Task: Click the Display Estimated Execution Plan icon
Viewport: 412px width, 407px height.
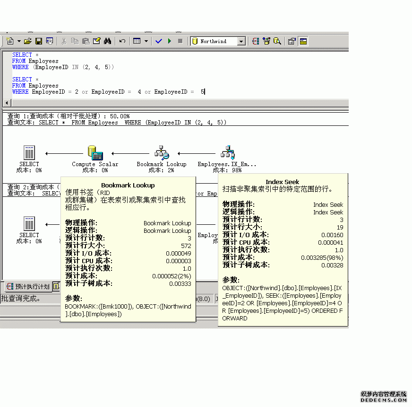Action: click(x=256, y=41)
